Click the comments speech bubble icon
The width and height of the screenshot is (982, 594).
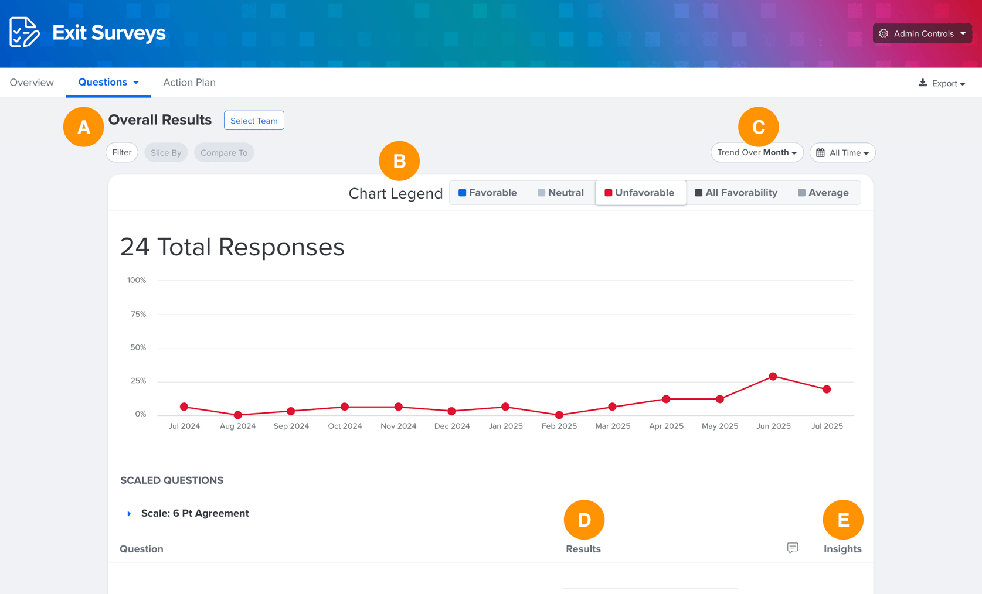(x=793, y=548)
